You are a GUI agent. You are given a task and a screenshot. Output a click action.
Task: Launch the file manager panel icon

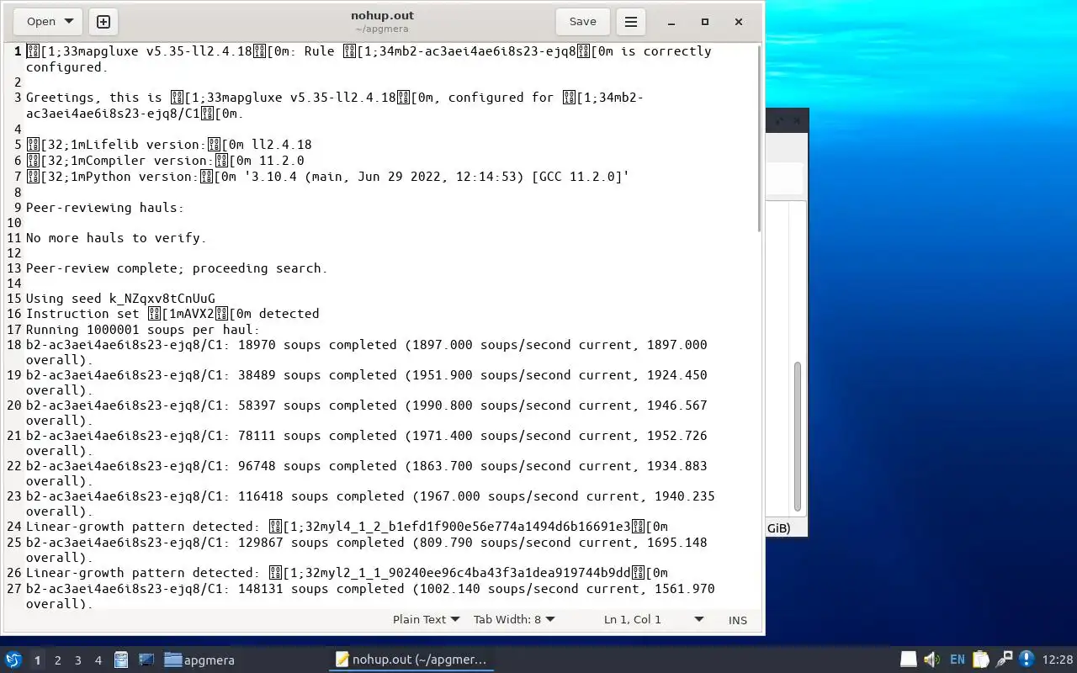coord(121,660)
